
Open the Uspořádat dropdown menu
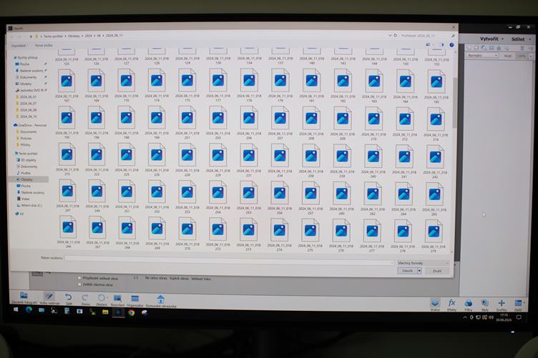tap(19, 46)
